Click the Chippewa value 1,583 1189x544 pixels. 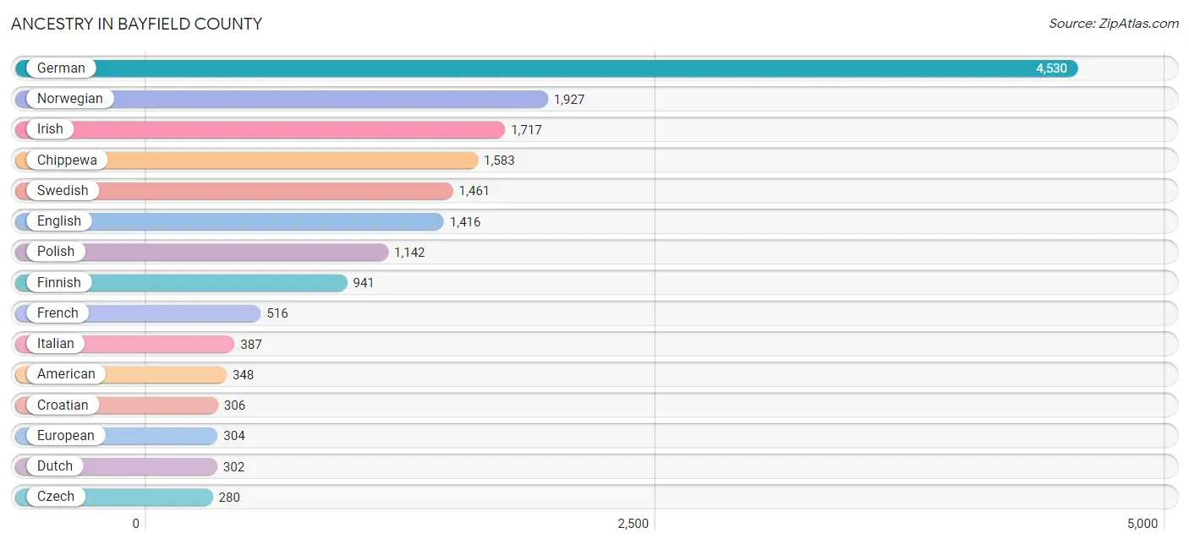tap(499, 160)
